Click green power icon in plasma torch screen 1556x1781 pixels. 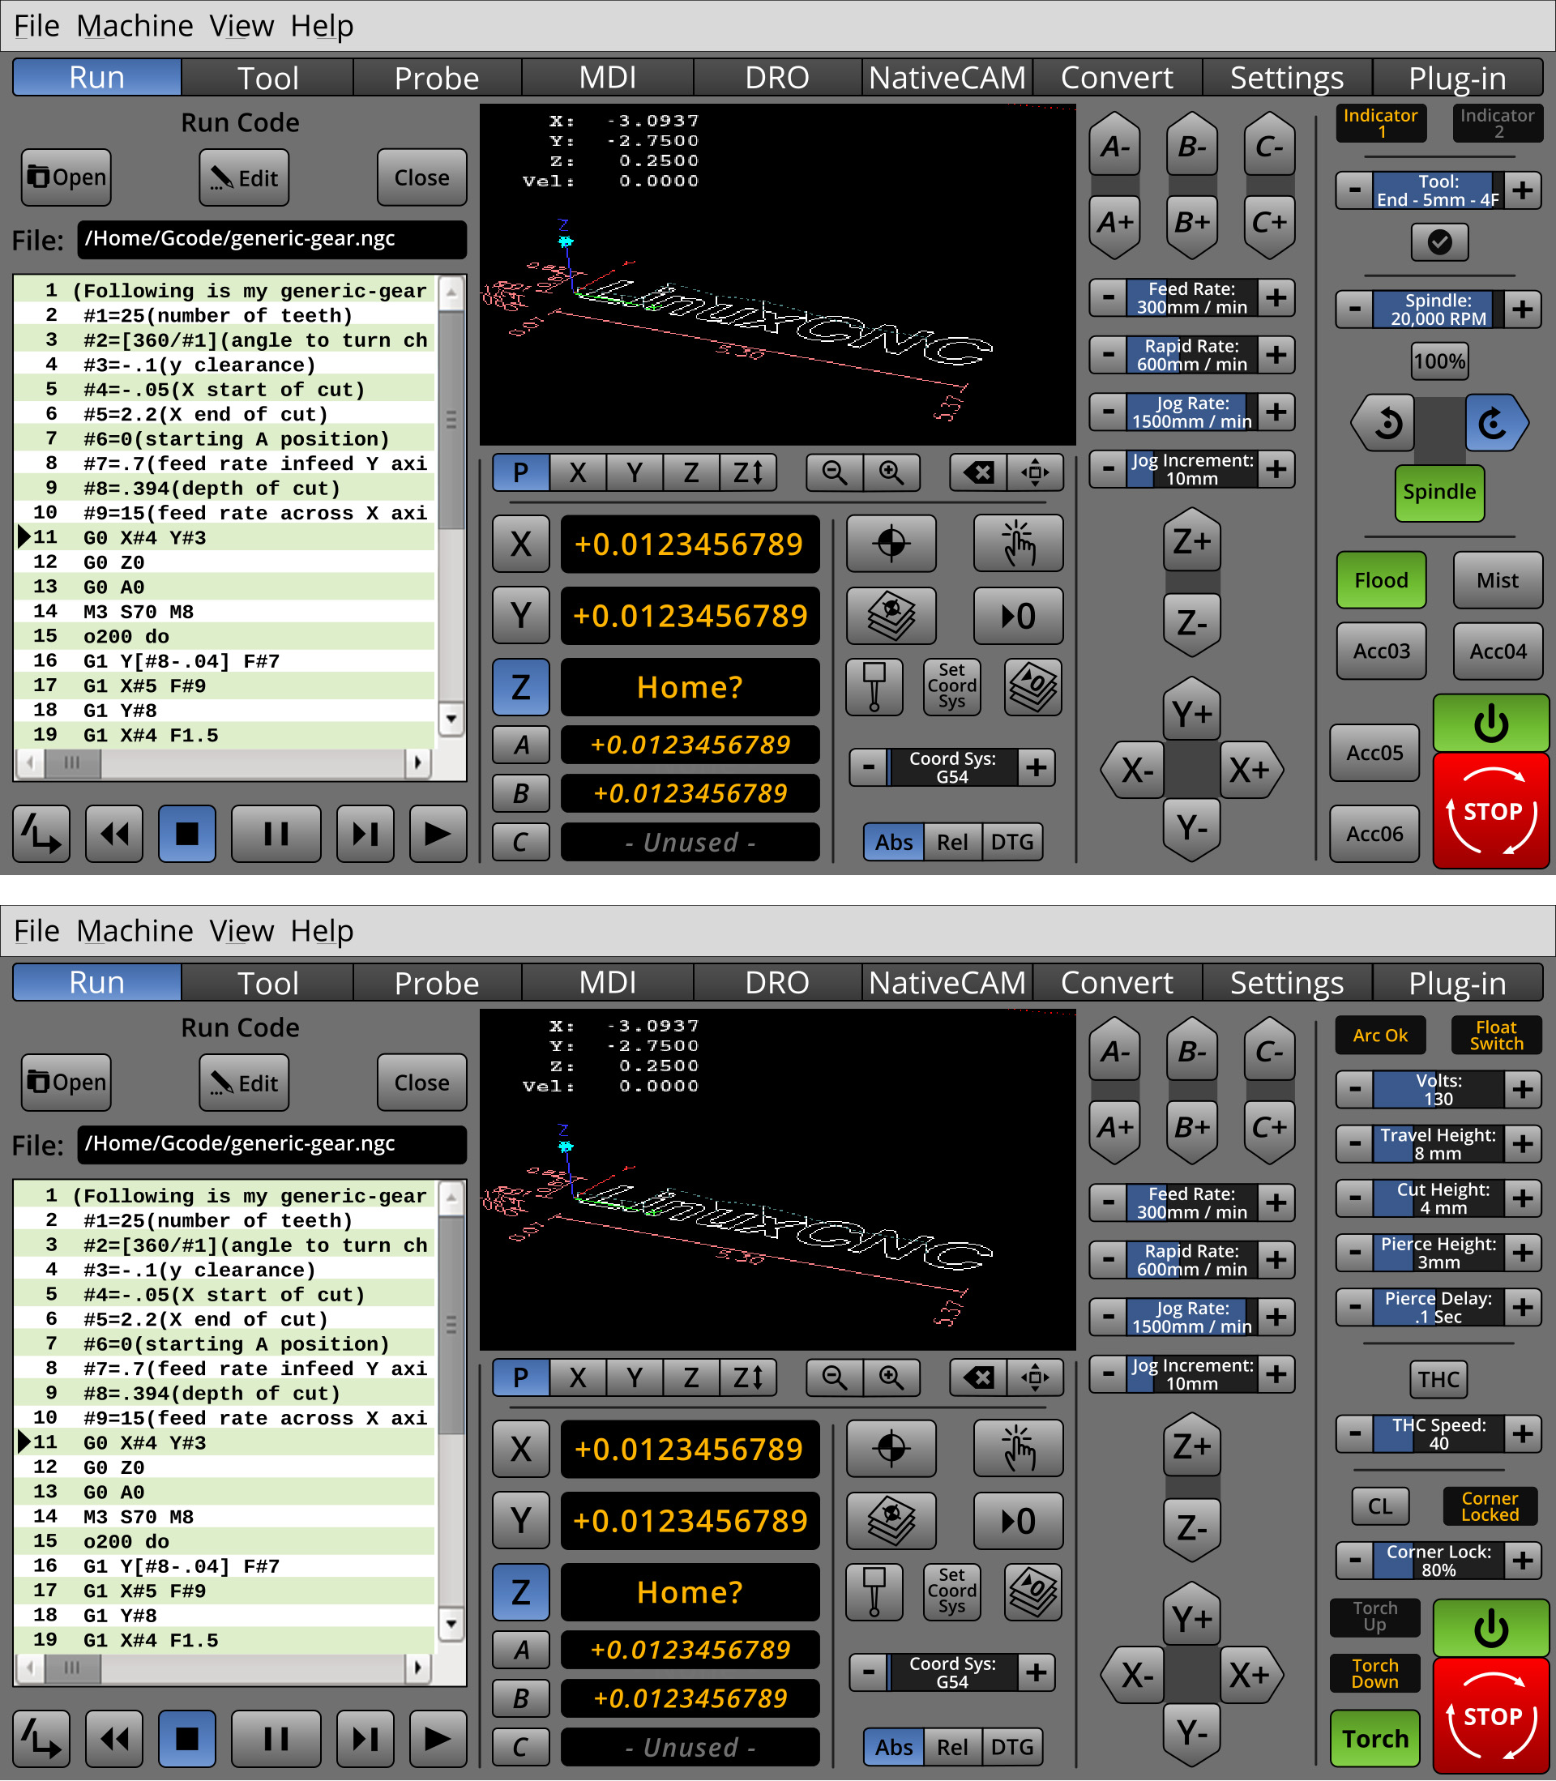pyautogui.click(x=1491, y=1628)
